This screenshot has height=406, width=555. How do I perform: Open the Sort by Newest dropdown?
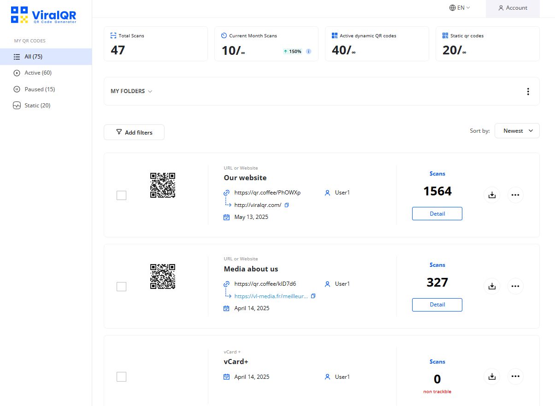pyautogui.click(x=517, y=130)
